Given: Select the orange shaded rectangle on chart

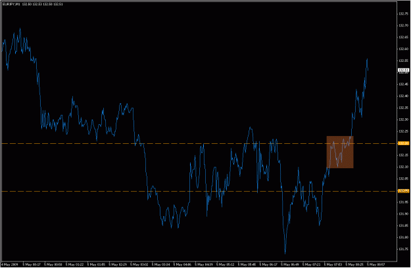Looking at the screenshot, I should [340, 152].
